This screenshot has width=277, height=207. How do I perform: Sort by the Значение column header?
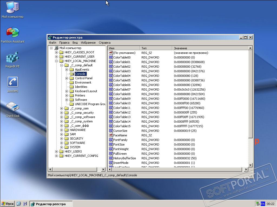pos(210,48)
